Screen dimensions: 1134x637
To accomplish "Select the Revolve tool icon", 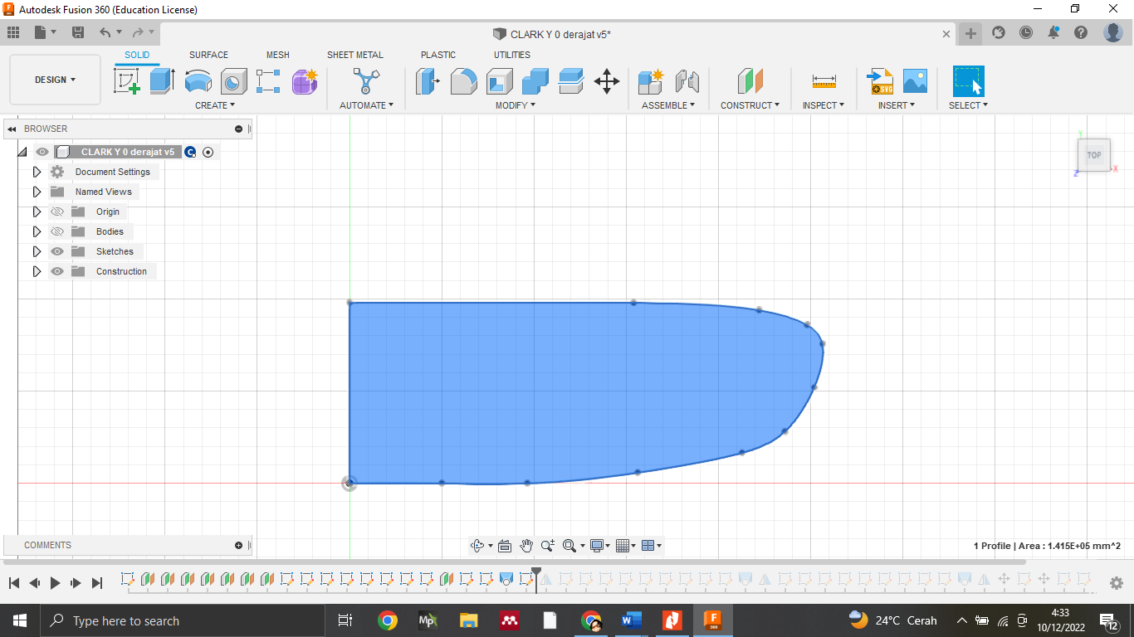I will point(198,81).
